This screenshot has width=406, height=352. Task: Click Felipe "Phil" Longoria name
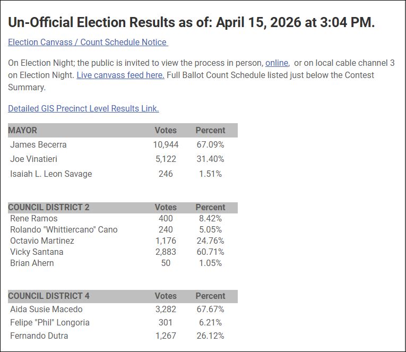tap(50, 322)
